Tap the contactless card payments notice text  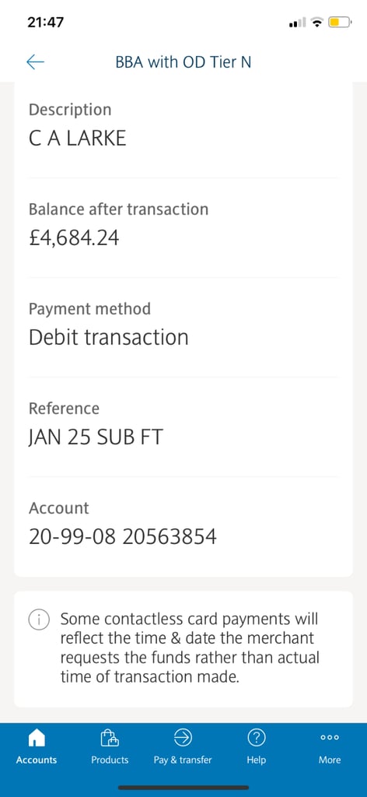pos(190,648)
